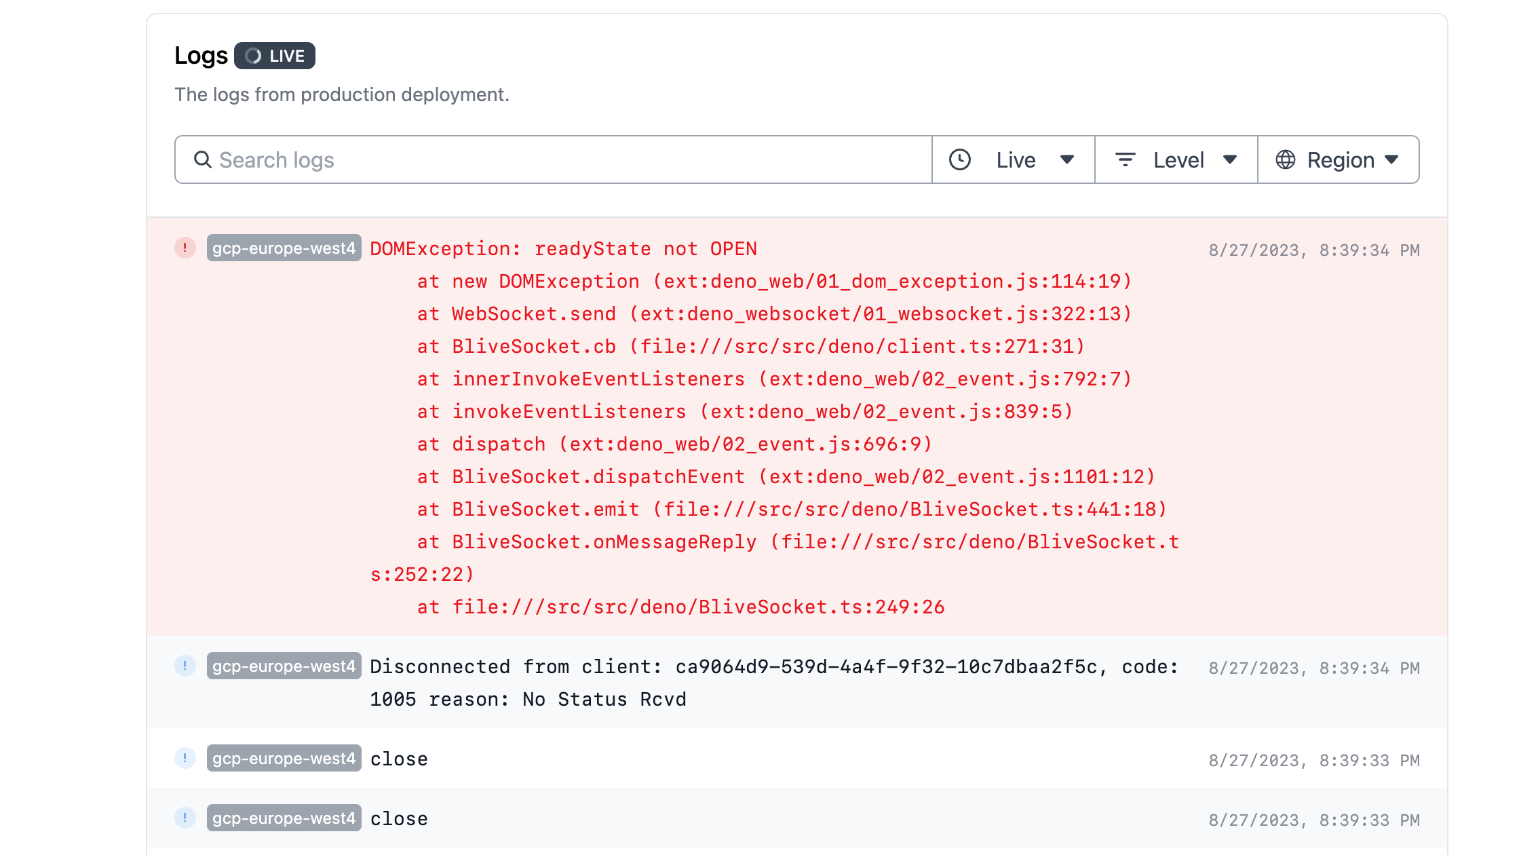Open the Live time range dropdown
This screenshot has width=1521, height=855.
1014,159
